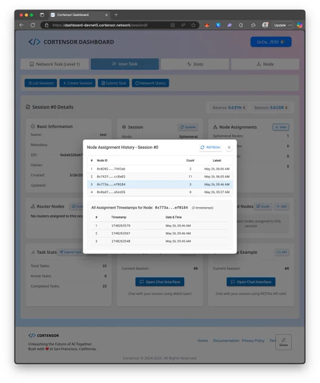Image resolution: width=320 pixels, height=383 pixels.
Task: Refresh the node assignment history
Action: coord(210,148)
